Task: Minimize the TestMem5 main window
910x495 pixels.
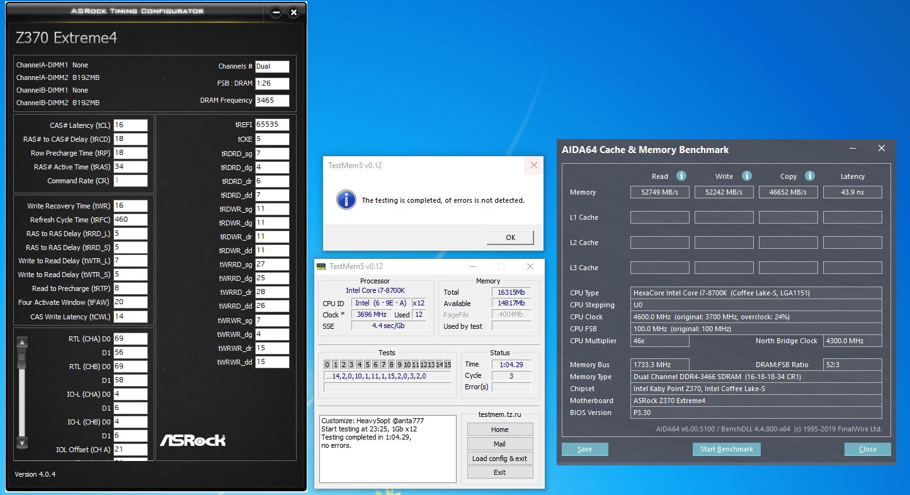Action: (472, 266)
